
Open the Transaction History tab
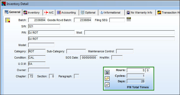click(168, 12)
